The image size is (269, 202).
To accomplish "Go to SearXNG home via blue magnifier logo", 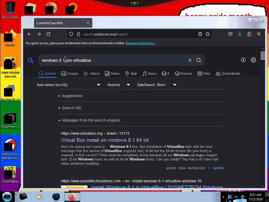I will pos(30,60).
